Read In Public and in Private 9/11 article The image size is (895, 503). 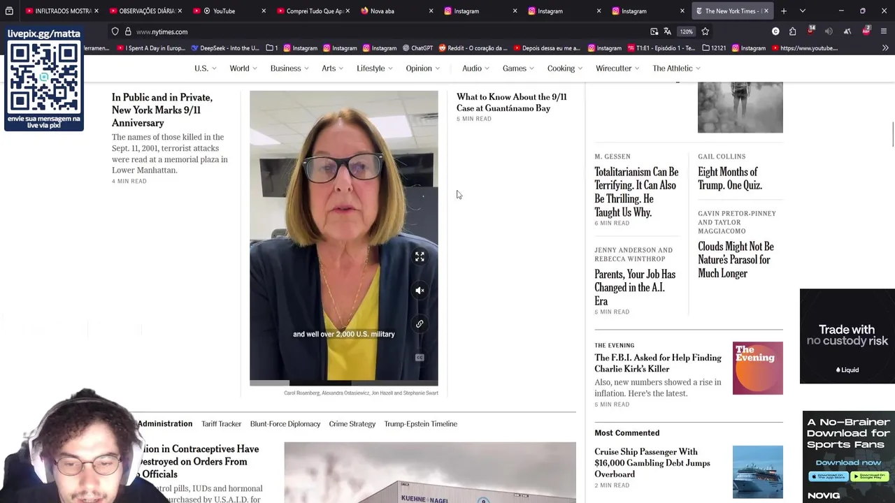coord(162,110)
